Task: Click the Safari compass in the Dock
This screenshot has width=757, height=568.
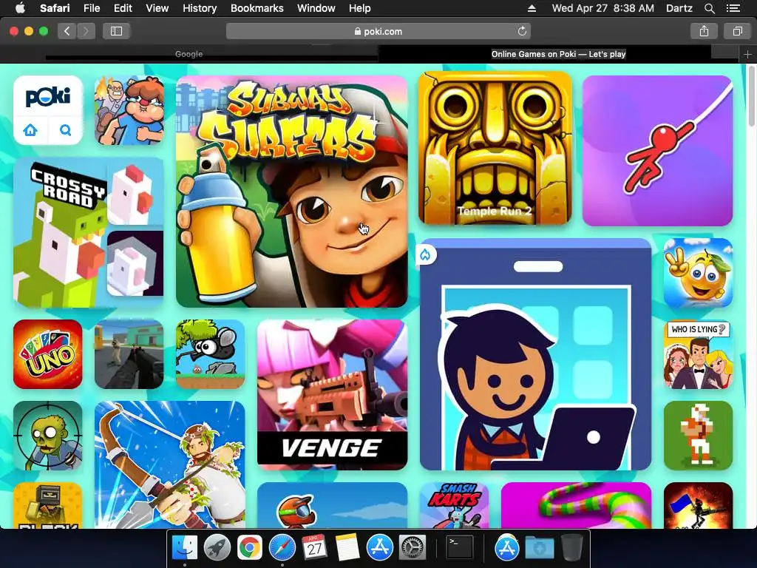Action: pyautogui.click(x=282, y=548)
